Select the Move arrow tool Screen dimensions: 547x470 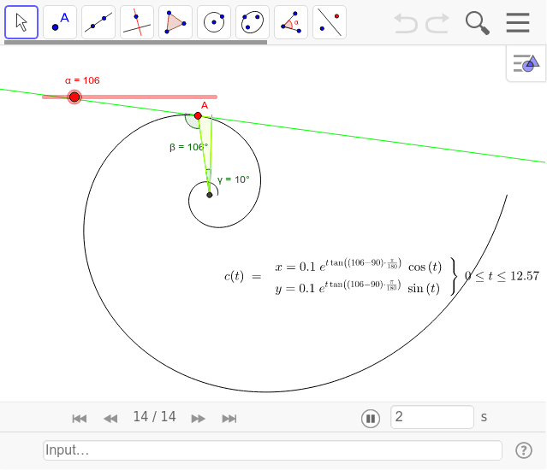(21, 22)
